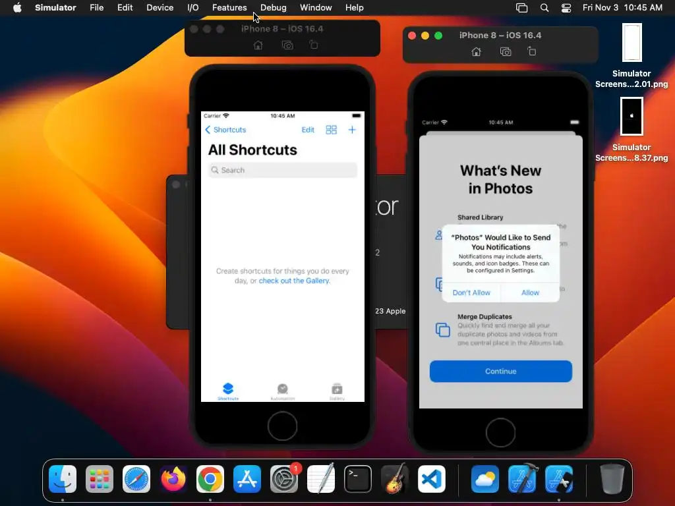Click the Screenshot icon in the left simulator toolbar
675x506 pixels.
pyautogui.click(x=287, y=45)
